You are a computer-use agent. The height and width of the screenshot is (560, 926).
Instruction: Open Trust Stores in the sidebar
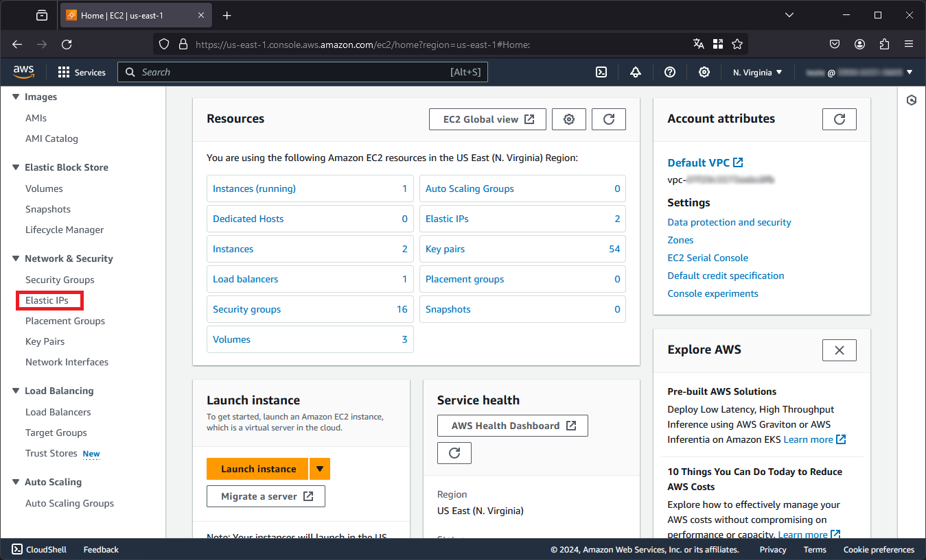click(x=51, y=453)
